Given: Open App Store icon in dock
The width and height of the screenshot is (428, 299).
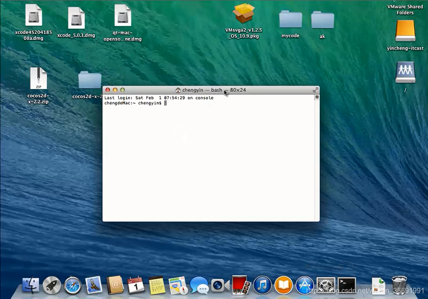Looking at the screenshot, I should [304, 286].
